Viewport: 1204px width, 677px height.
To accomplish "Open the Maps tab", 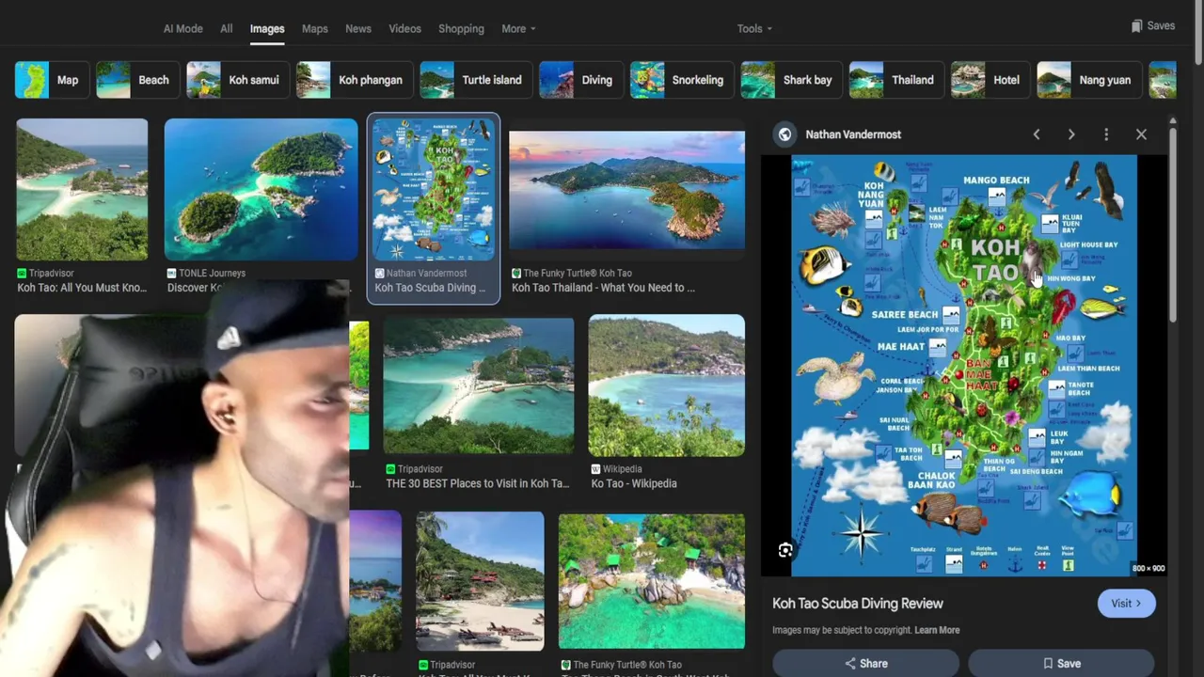I will point(315,28).
